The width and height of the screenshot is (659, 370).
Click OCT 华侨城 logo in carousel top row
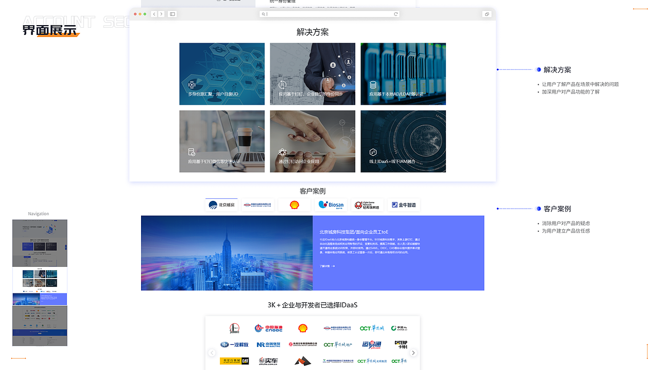point(372,328)
